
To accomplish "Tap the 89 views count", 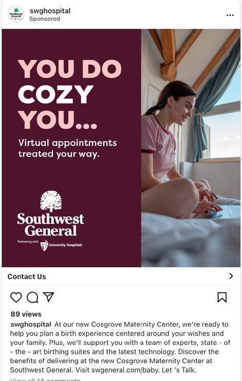I will click(x=26, y=314).
